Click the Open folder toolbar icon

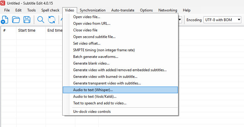16,20
